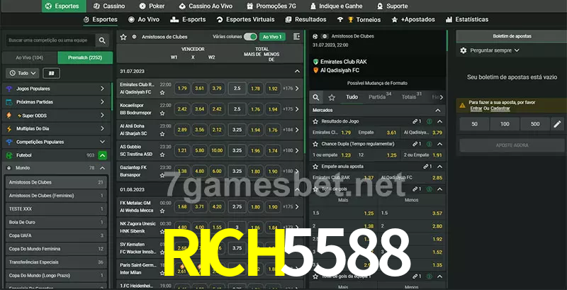The image size is (567, 290).
Task: Click the link icon on Empate anula aposta
Action: 427,167
